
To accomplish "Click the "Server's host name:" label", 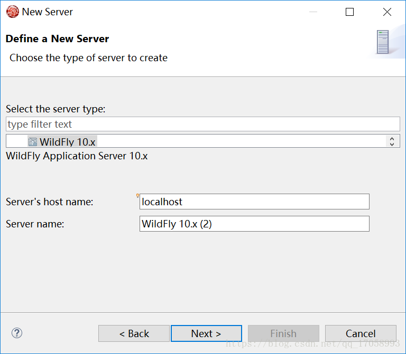I will 50,202.
